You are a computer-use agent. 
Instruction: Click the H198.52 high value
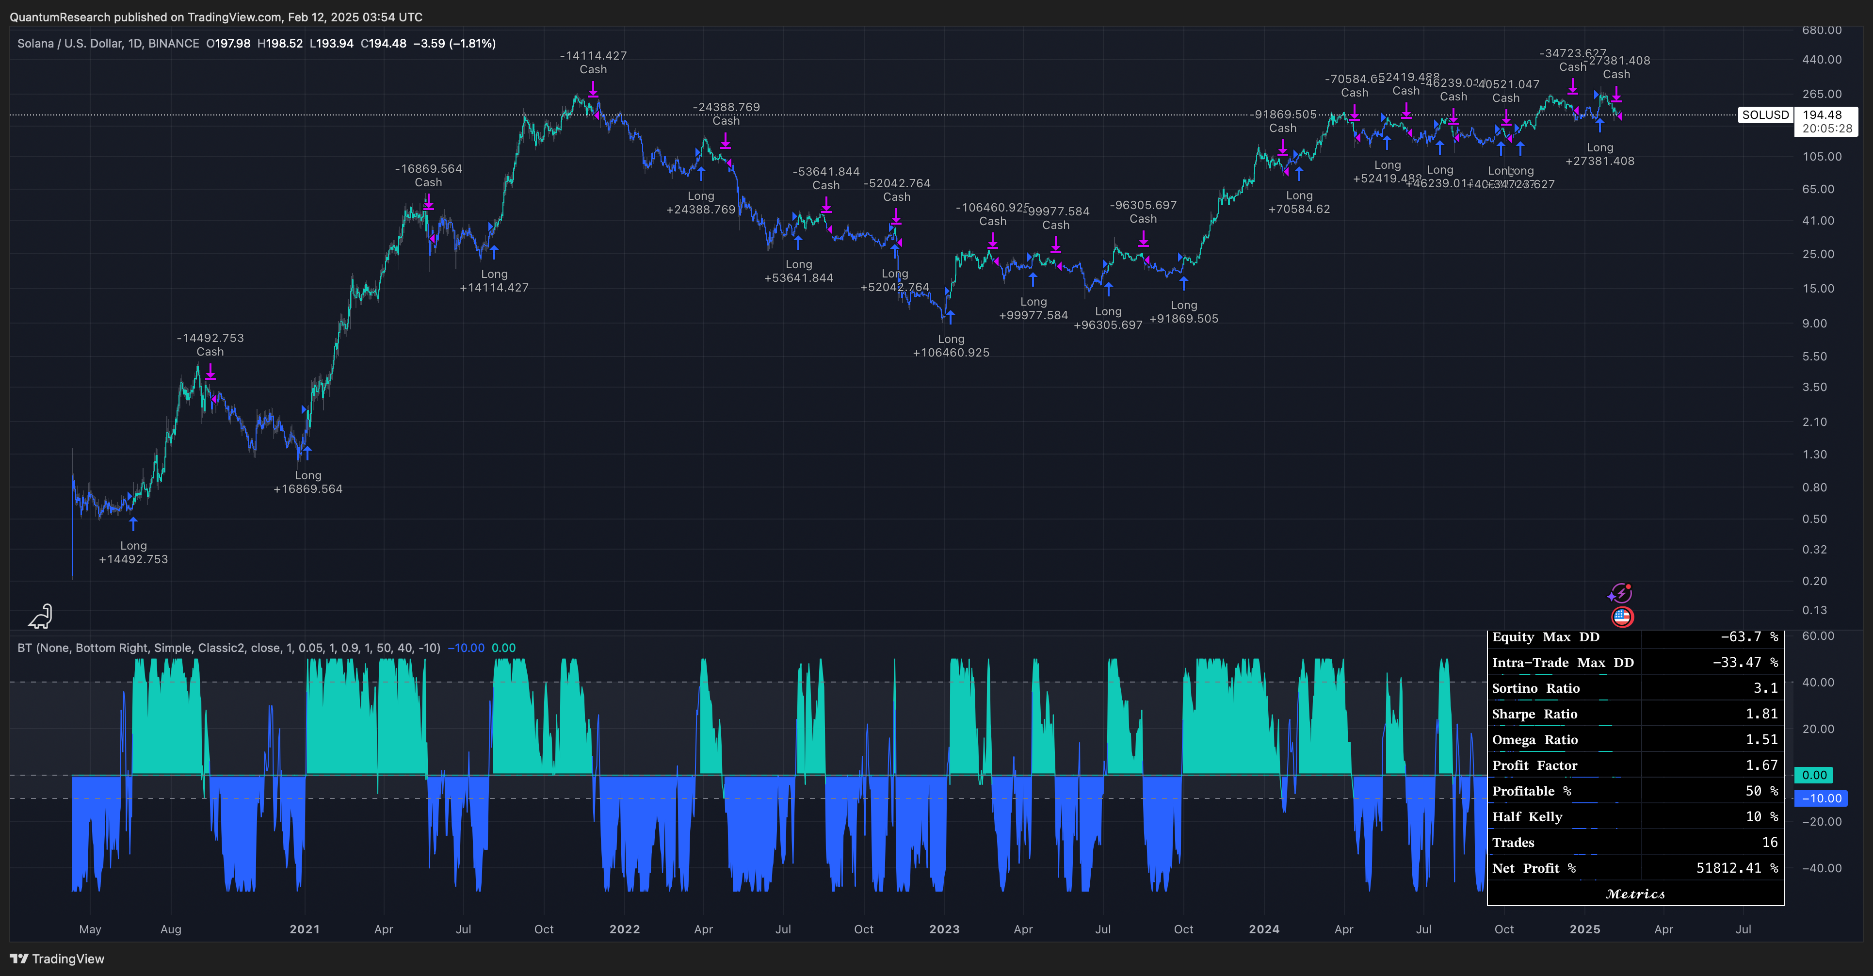(x=280, y=44)
